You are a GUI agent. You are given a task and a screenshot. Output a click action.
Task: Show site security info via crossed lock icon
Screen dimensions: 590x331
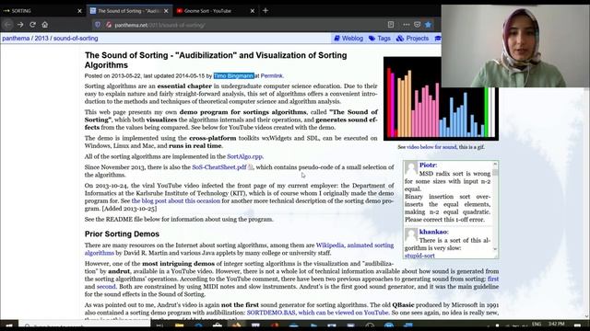109,25
